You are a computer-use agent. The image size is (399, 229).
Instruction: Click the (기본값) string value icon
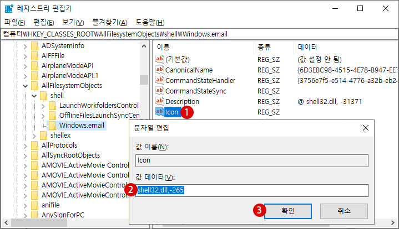click(160, 59)
